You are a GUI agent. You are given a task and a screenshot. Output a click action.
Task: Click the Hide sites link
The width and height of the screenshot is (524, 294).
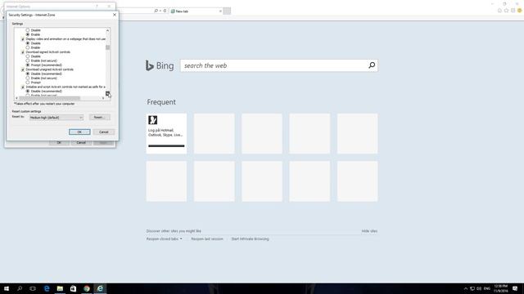(x=369, y=231)
